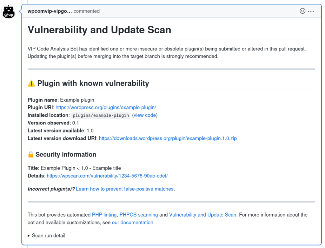Open the wpscan.com vulnerability details link

107,176
